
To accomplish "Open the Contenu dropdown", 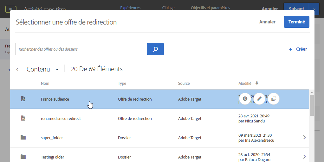I will tap(57, 69).
